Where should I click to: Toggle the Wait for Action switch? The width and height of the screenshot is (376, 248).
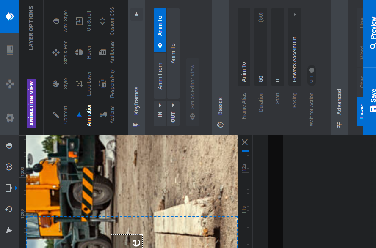pyautogui.click(x=311, y=75)
